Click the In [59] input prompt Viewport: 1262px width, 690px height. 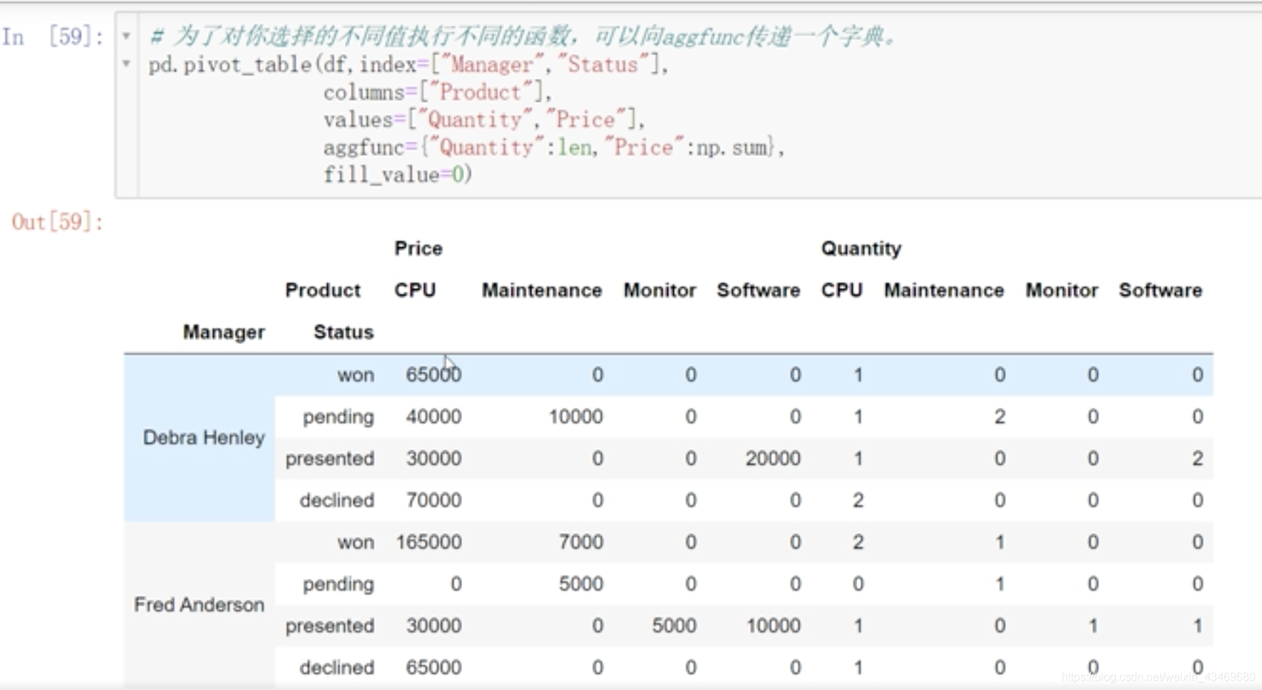point(53,36)
